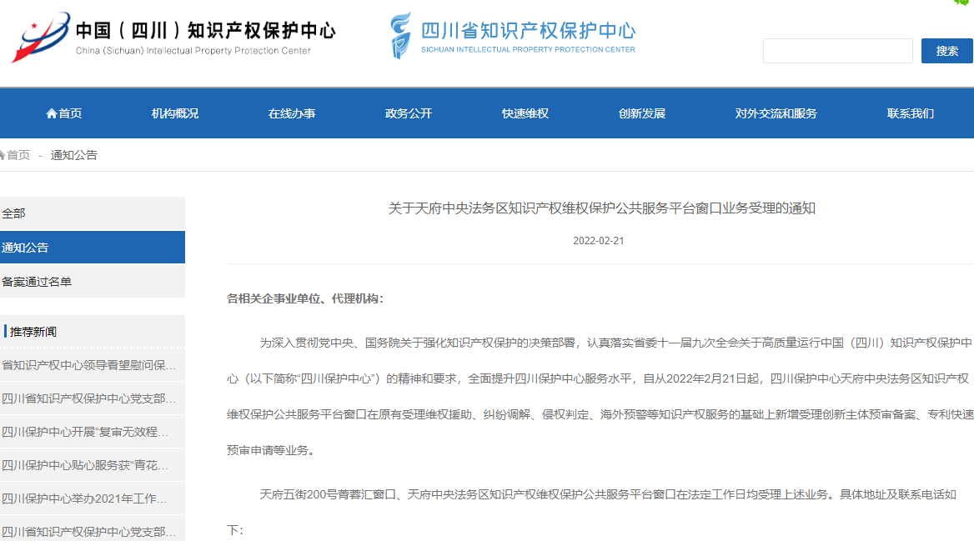The image size is (974, 541).
Task: Open the 备案通过名单 sidebar item
Action: coord(38,282)
